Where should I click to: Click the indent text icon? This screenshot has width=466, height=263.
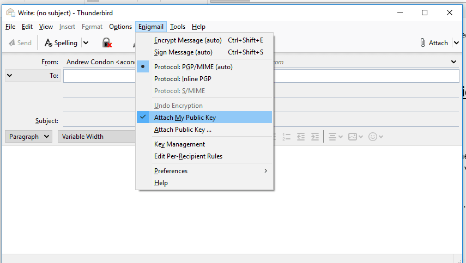click(x=314, y=137)
